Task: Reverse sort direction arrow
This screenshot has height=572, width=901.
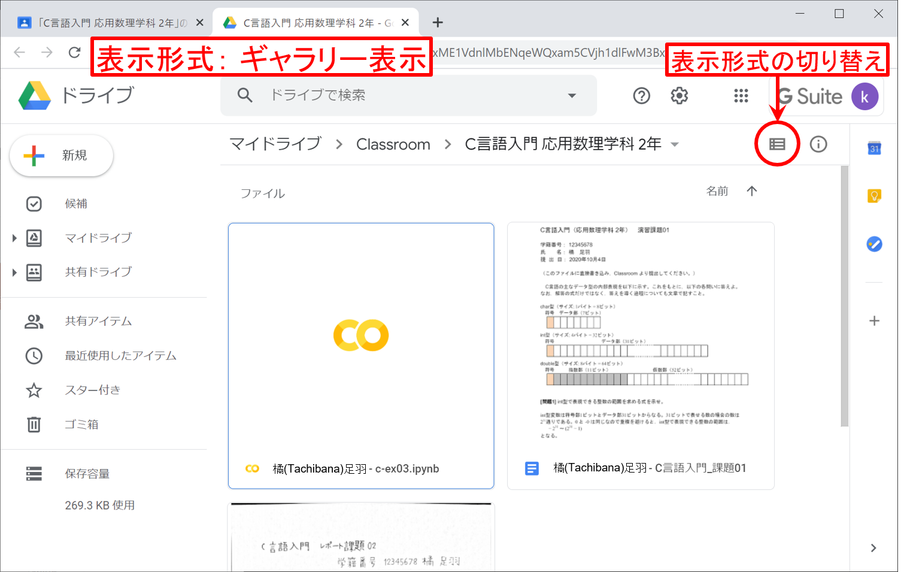Action: point(752,191)
